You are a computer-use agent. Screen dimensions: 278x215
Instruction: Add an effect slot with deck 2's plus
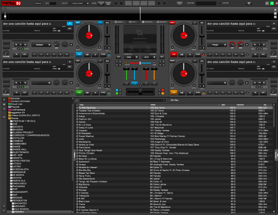(247, 45)
